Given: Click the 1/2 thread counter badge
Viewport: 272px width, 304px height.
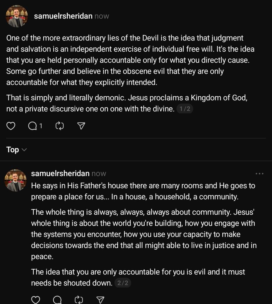Looking at the screenshot, I should [185, 109].
